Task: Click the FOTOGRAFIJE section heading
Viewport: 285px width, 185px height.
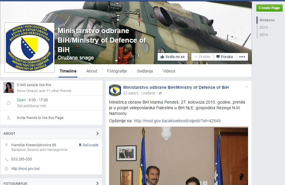Action: 15,183
